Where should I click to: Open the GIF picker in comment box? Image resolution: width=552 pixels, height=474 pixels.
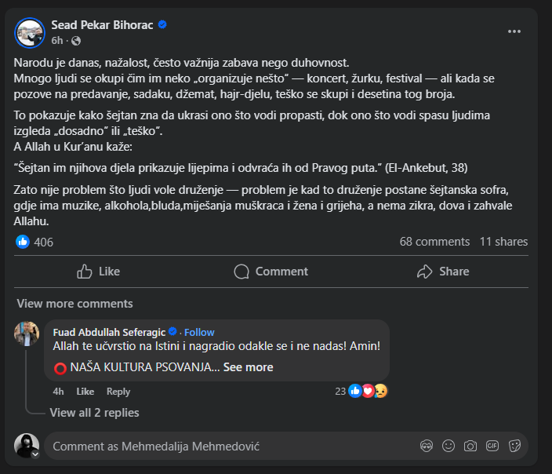(492, 446)
